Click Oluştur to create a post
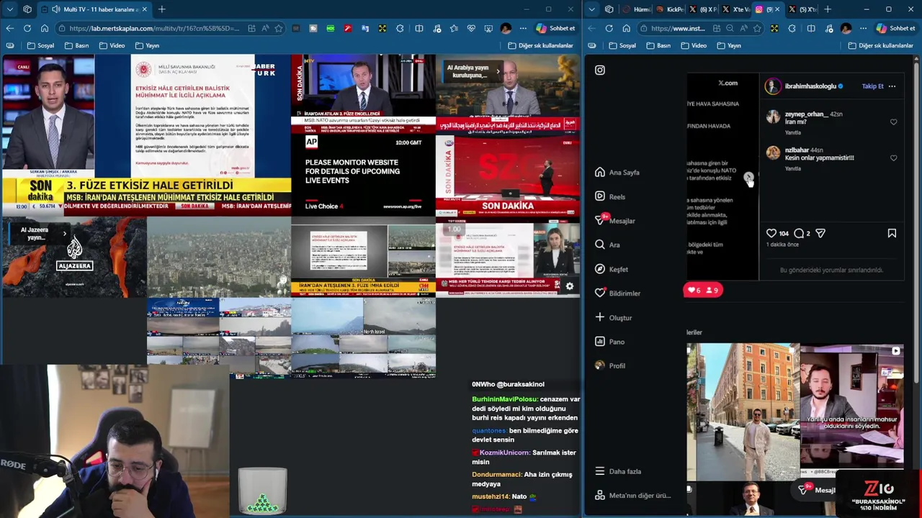This screenshot has height=518, width=922. point(613,317)
